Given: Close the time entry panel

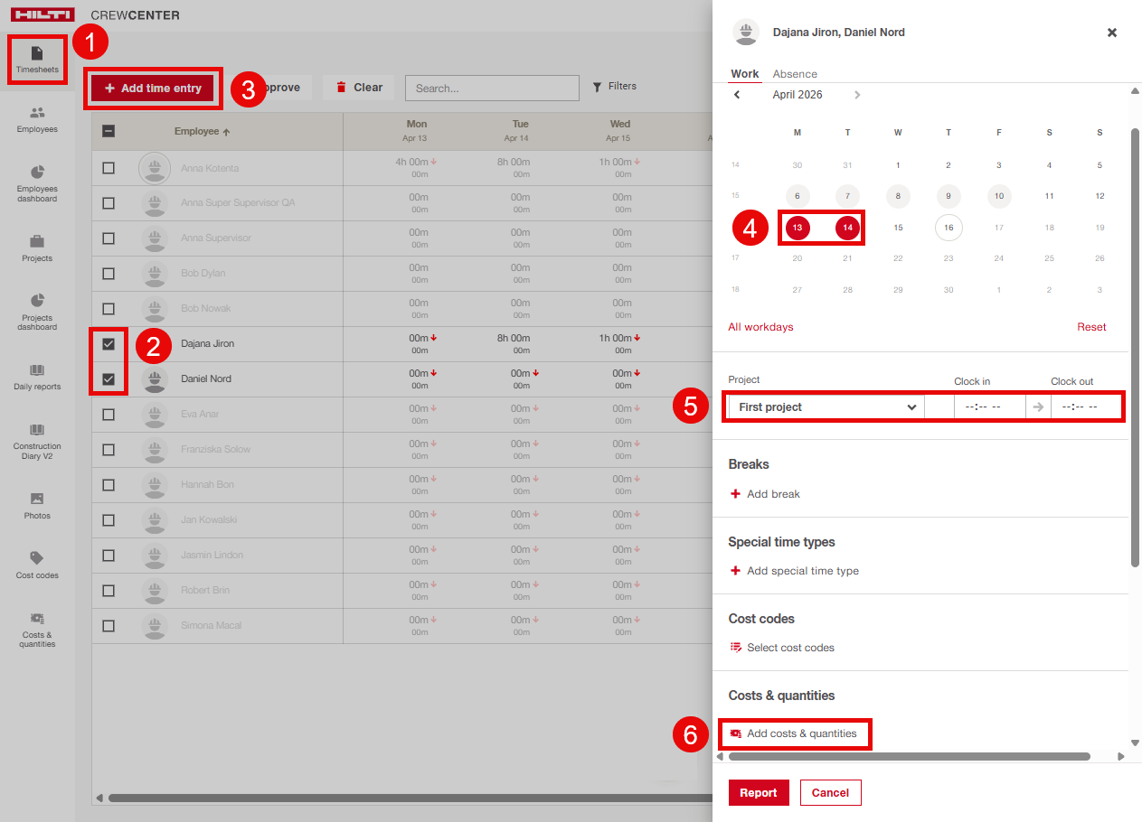Looking at the screenshot, I should point(1112,33).
